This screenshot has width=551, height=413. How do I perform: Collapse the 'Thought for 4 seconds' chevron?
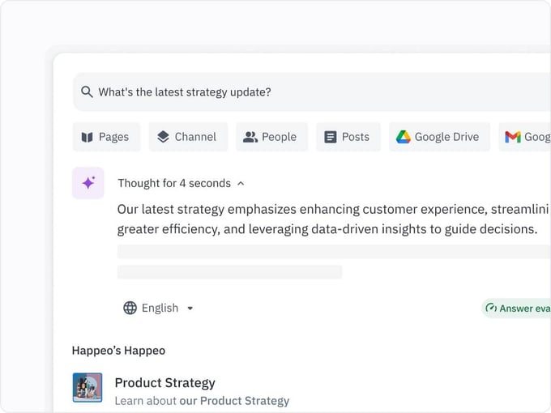241,184
